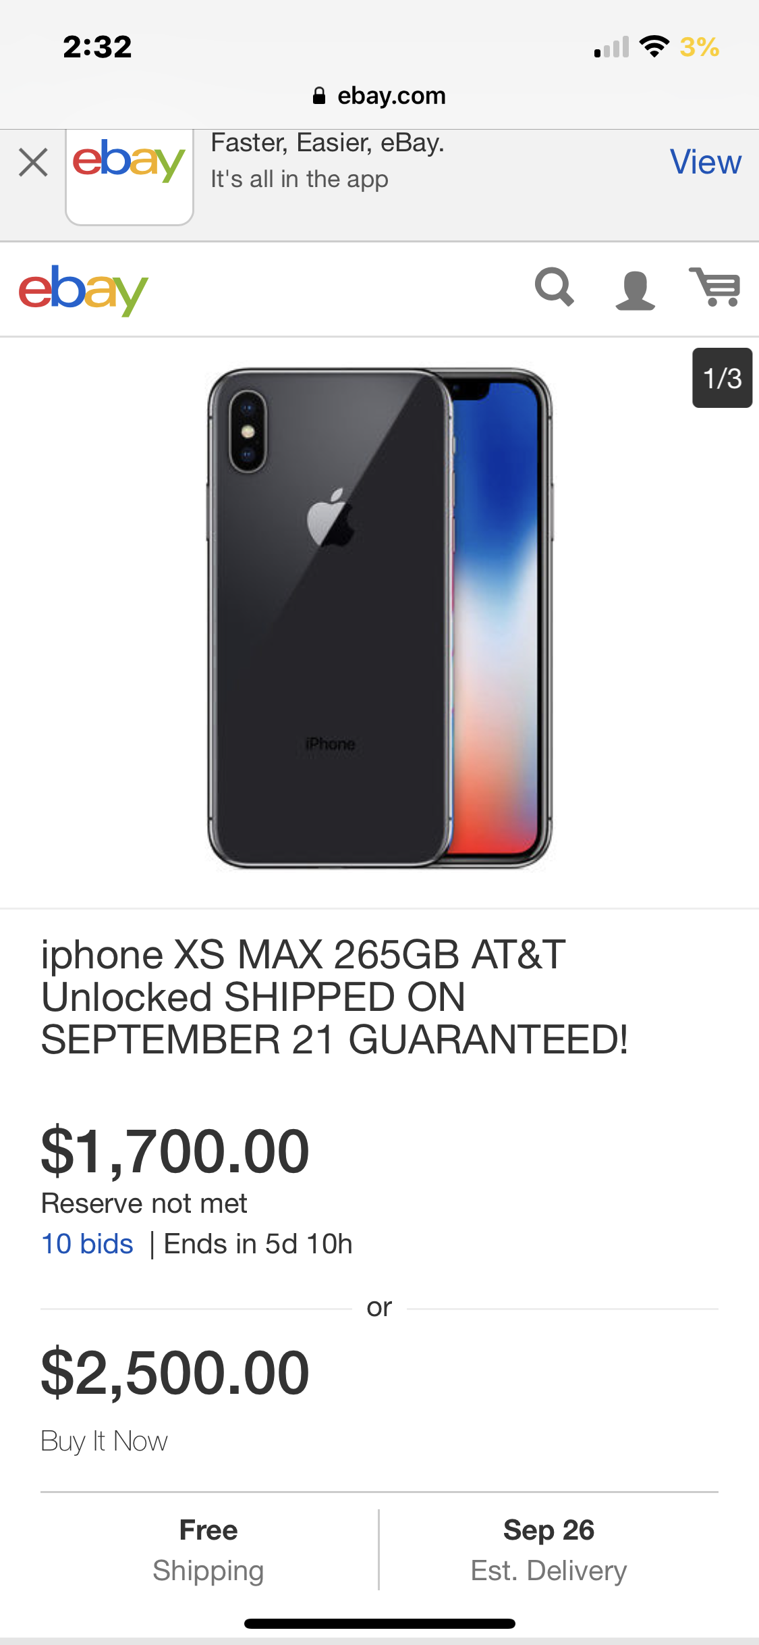Open the shopping cart

point(714,287)
